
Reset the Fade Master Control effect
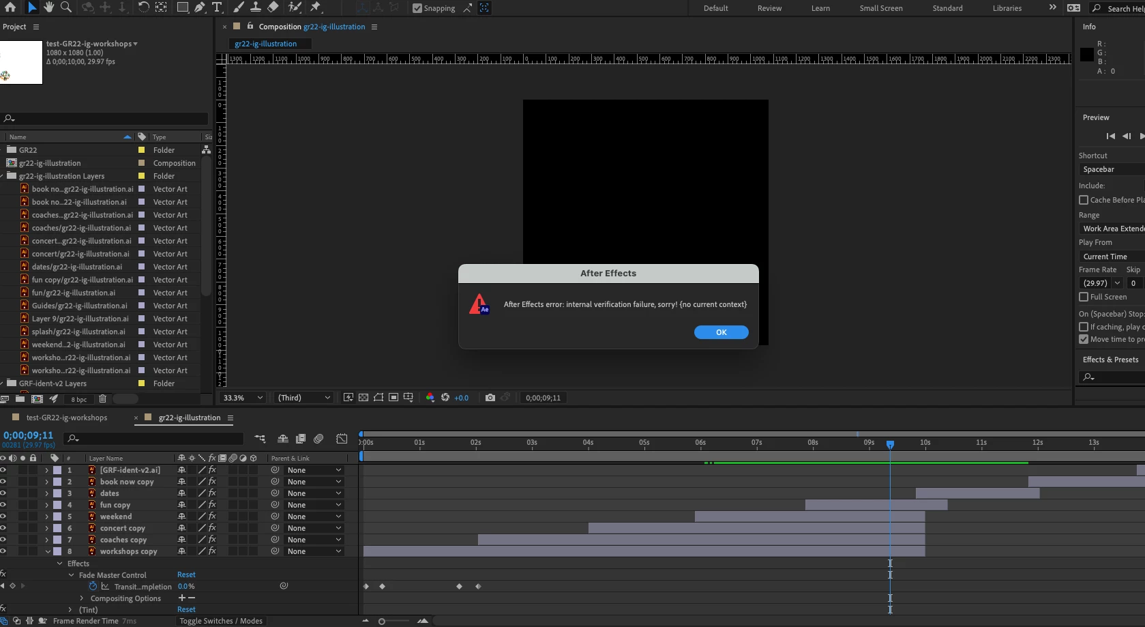(186, 575)
